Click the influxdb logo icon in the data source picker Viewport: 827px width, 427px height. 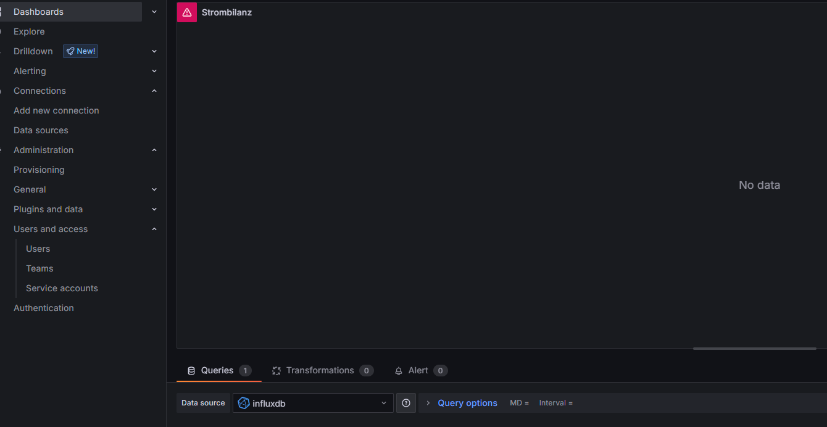pyautogui.click(x=244, y=403)
